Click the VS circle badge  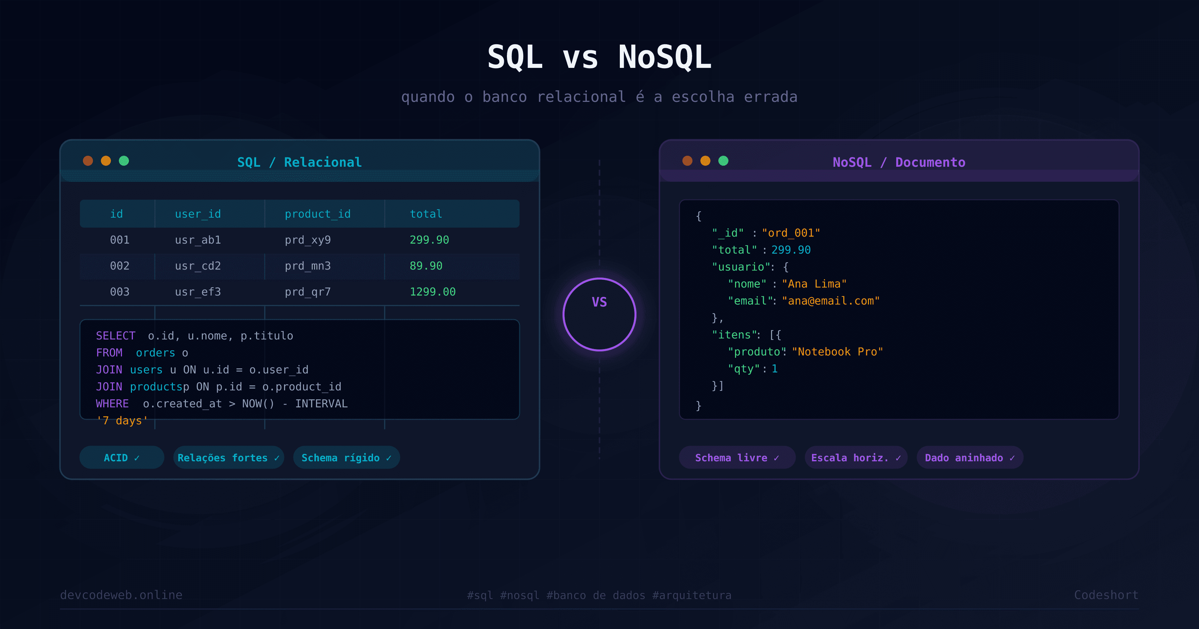pos(599,314)
